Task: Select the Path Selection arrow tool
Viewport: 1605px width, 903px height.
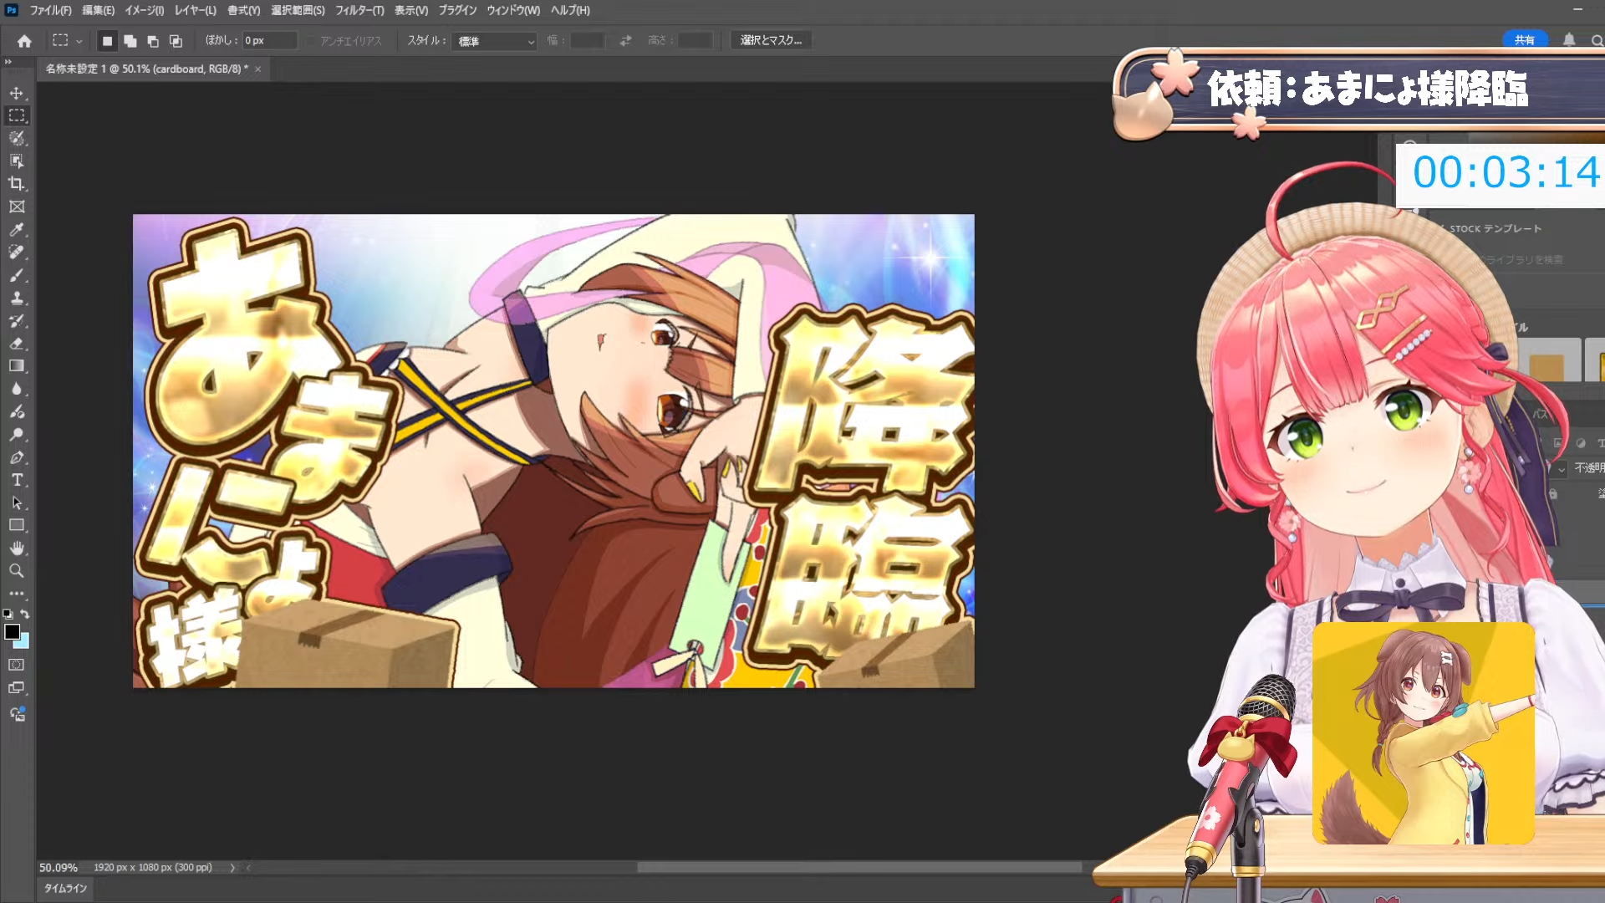Action: [x=17, y=503]
